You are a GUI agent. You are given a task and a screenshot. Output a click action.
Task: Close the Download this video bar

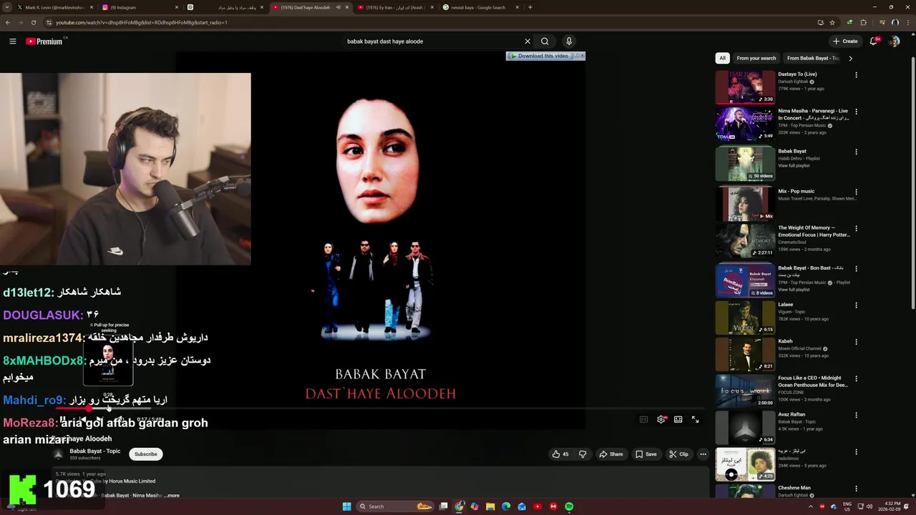[x=582, y=56]
